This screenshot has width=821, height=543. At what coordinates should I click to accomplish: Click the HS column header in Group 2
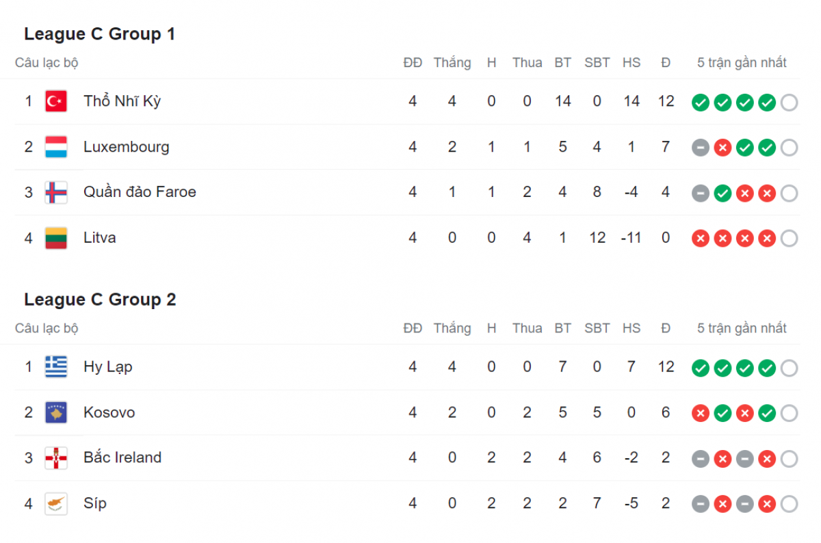tap(631, 328)
